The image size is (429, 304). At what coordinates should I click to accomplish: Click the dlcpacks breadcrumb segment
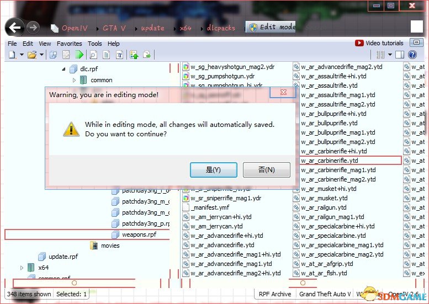[x=221, y=28]
